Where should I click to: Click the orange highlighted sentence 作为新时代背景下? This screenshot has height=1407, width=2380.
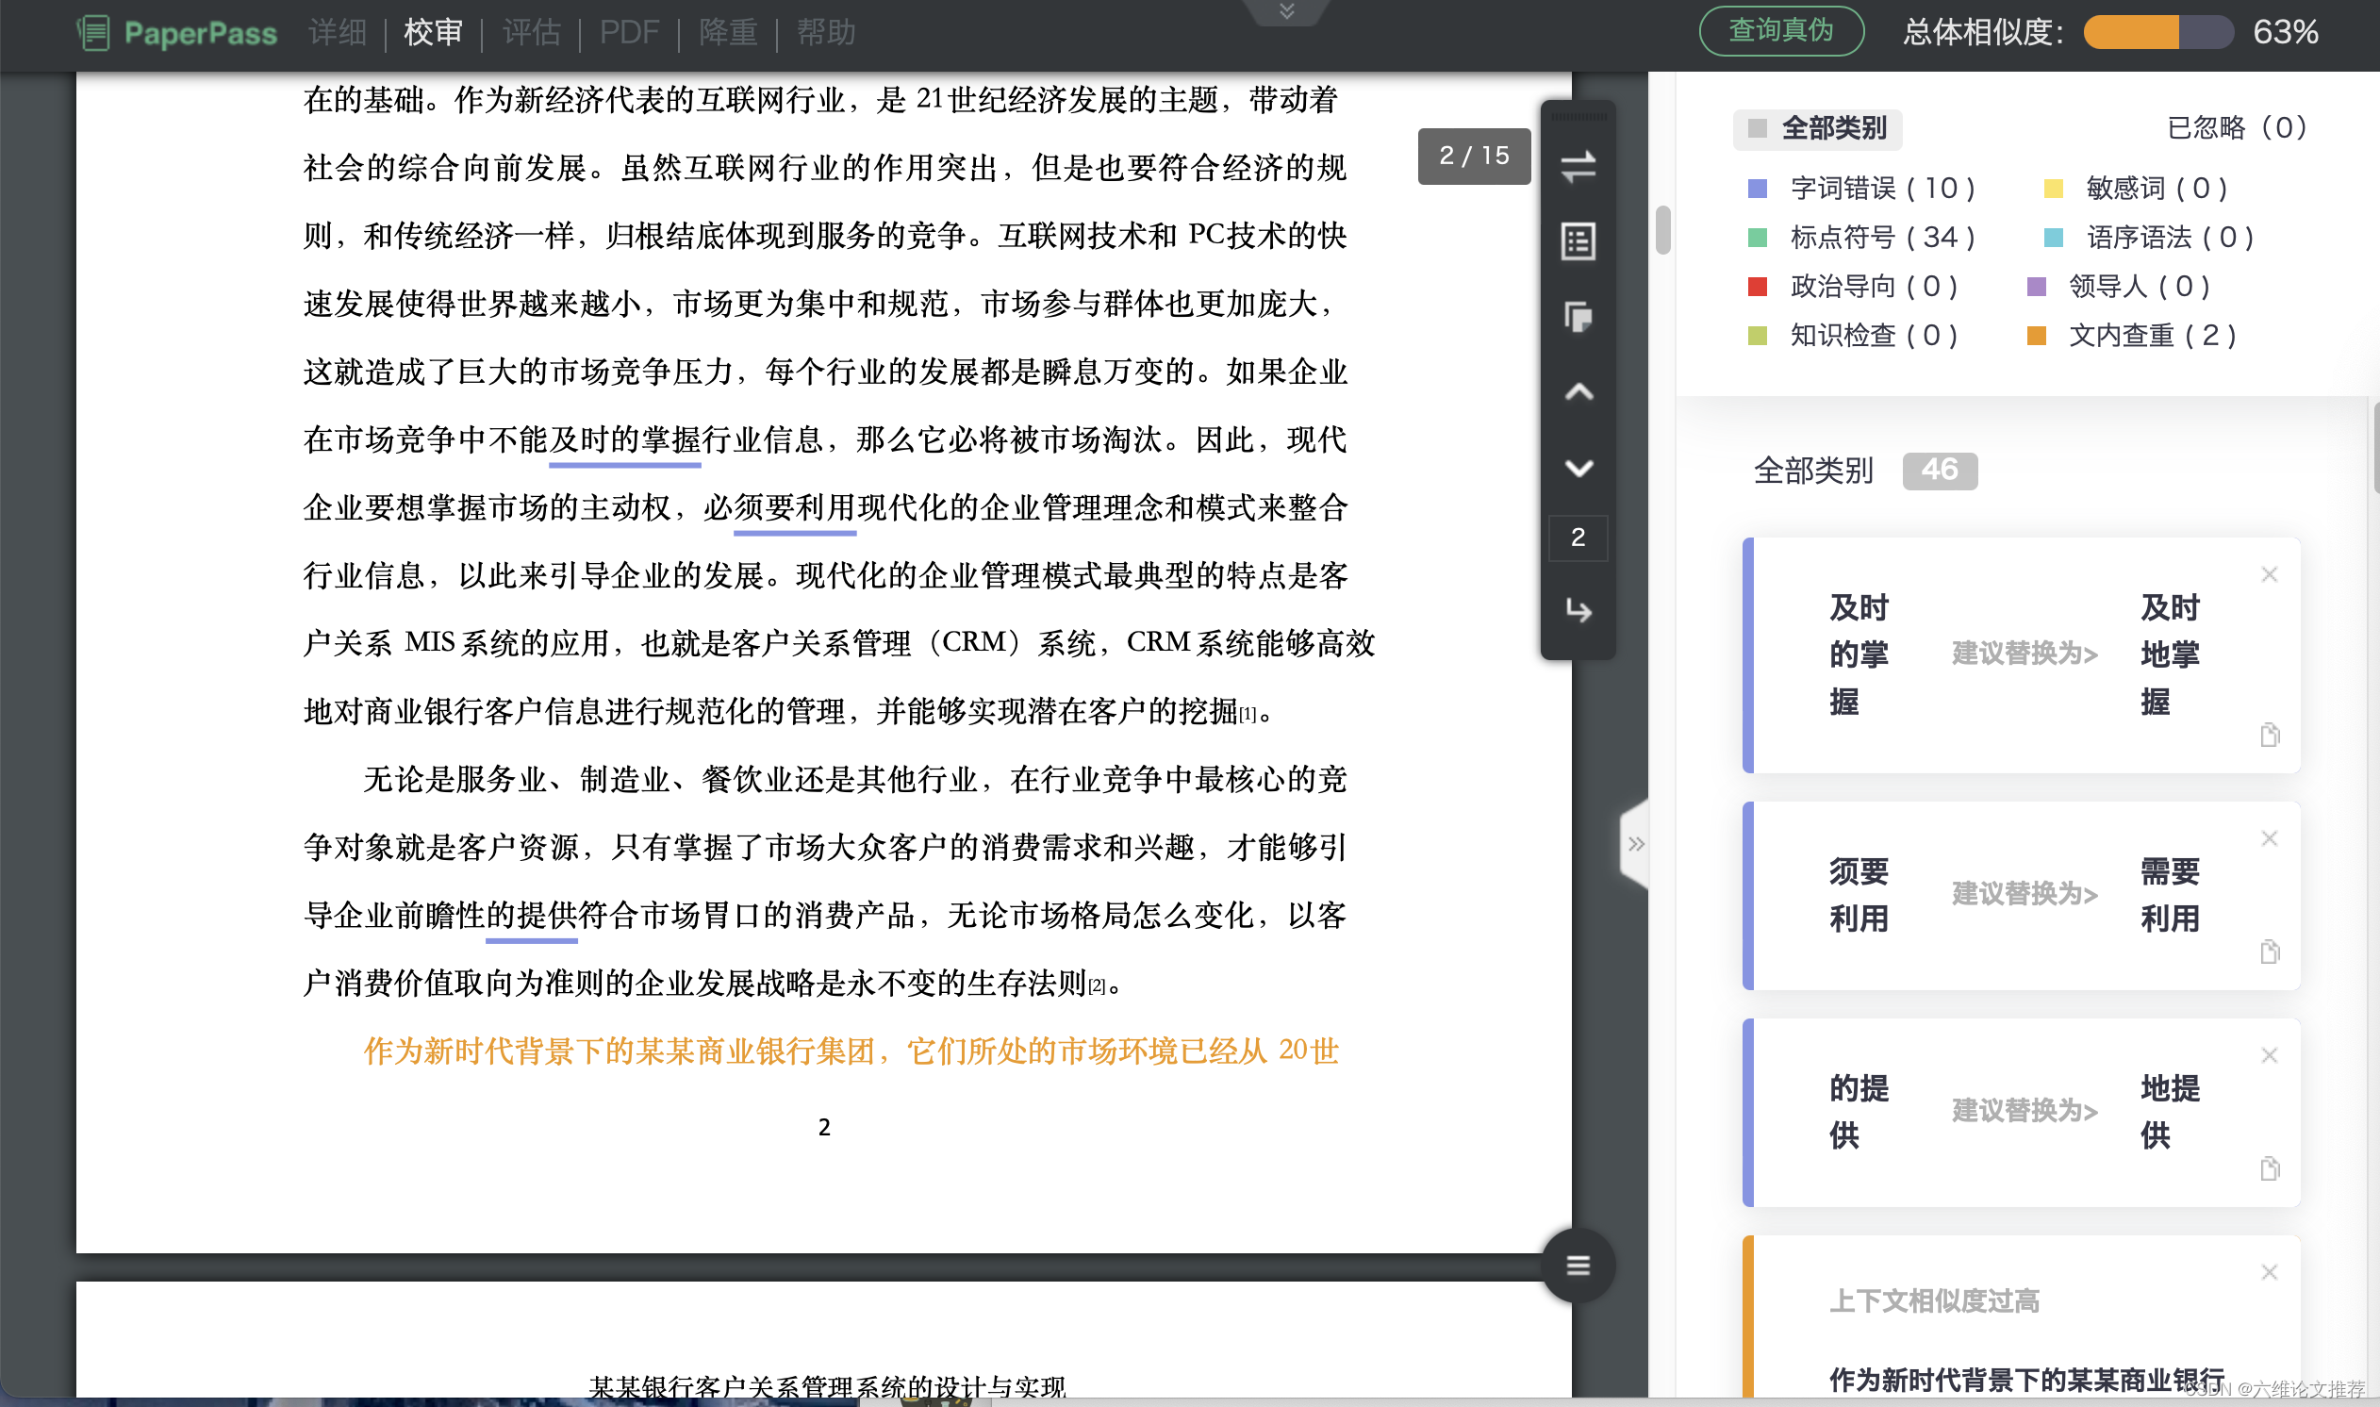(x=851, y=1051)
